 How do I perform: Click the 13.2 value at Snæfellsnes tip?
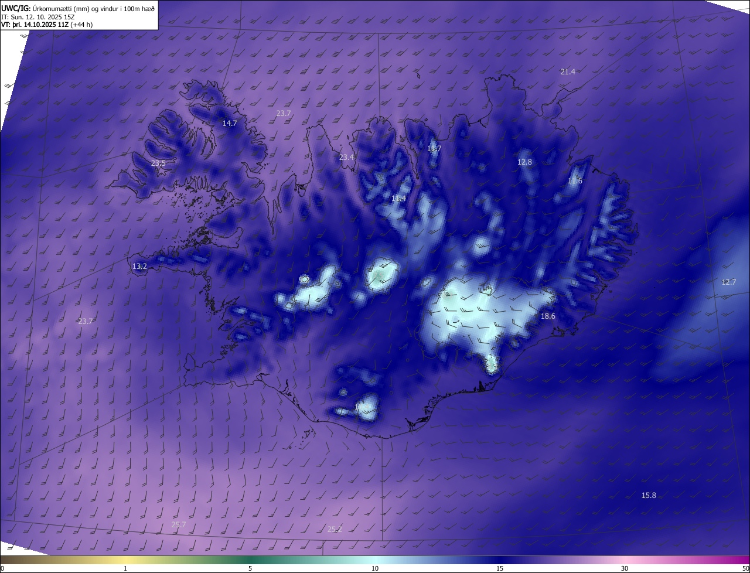tap(139, 266)
